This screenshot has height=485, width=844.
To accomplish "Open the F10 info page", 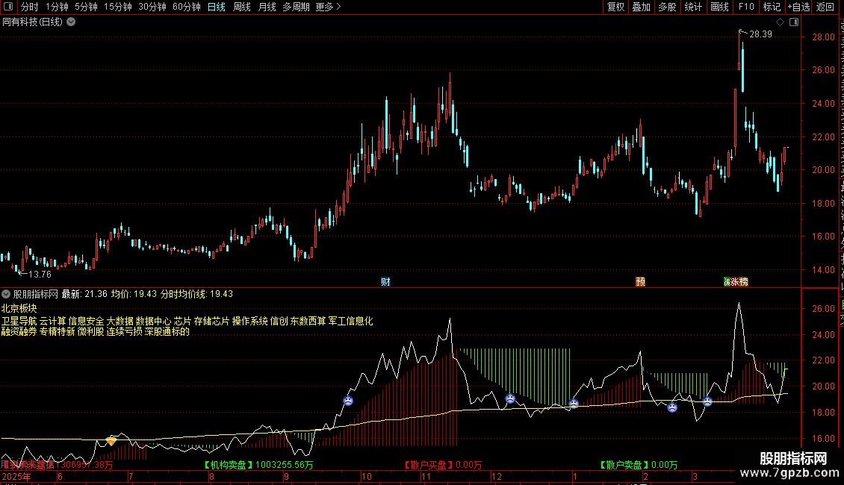I will click(x=746, y=7).
